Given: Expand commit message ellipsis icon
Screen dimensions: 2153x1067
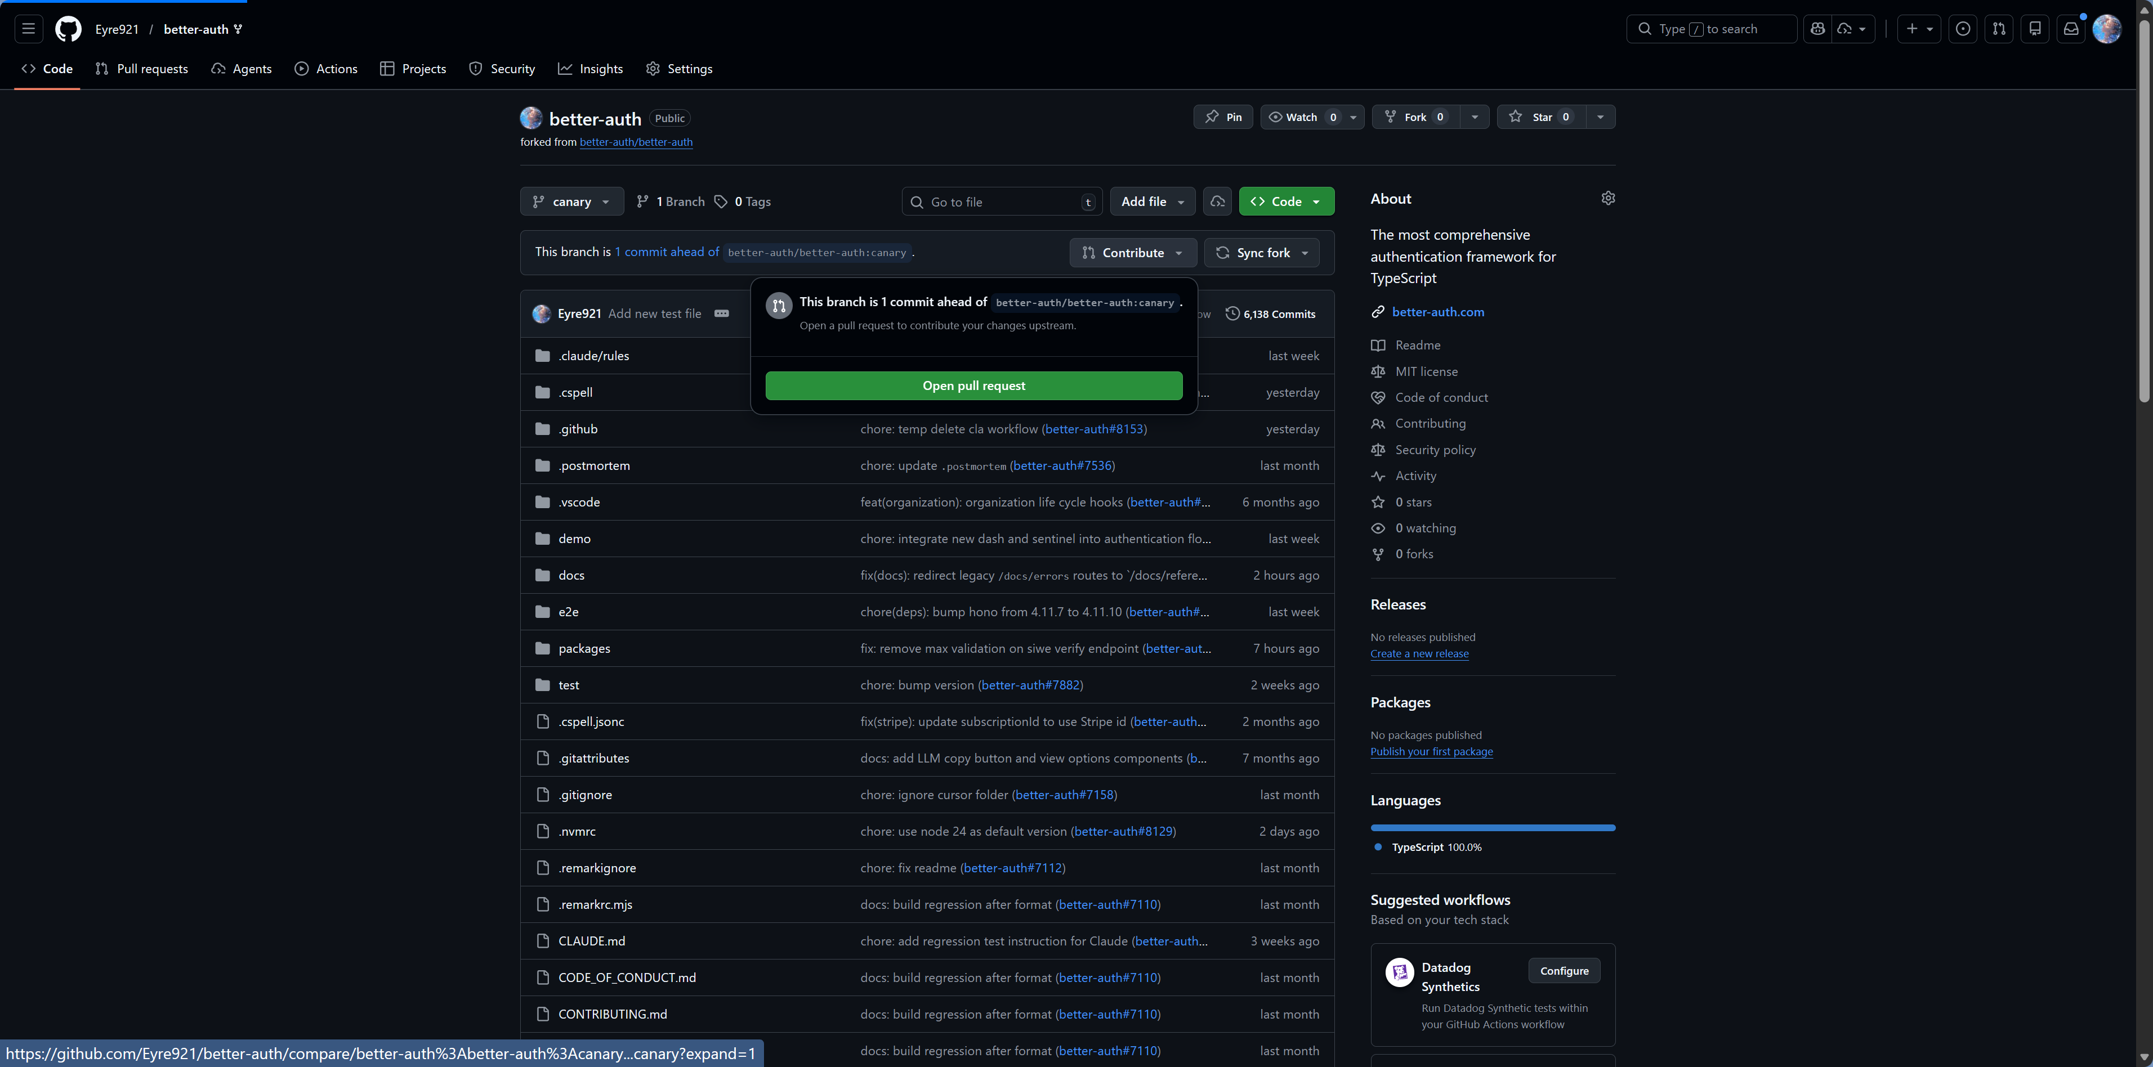Looking at the screenshot, I should (x=721, y=314).
